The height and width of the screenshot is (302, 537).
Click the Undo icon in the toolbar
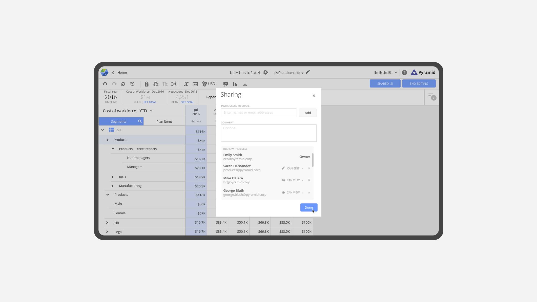click(x=105, y=84)
